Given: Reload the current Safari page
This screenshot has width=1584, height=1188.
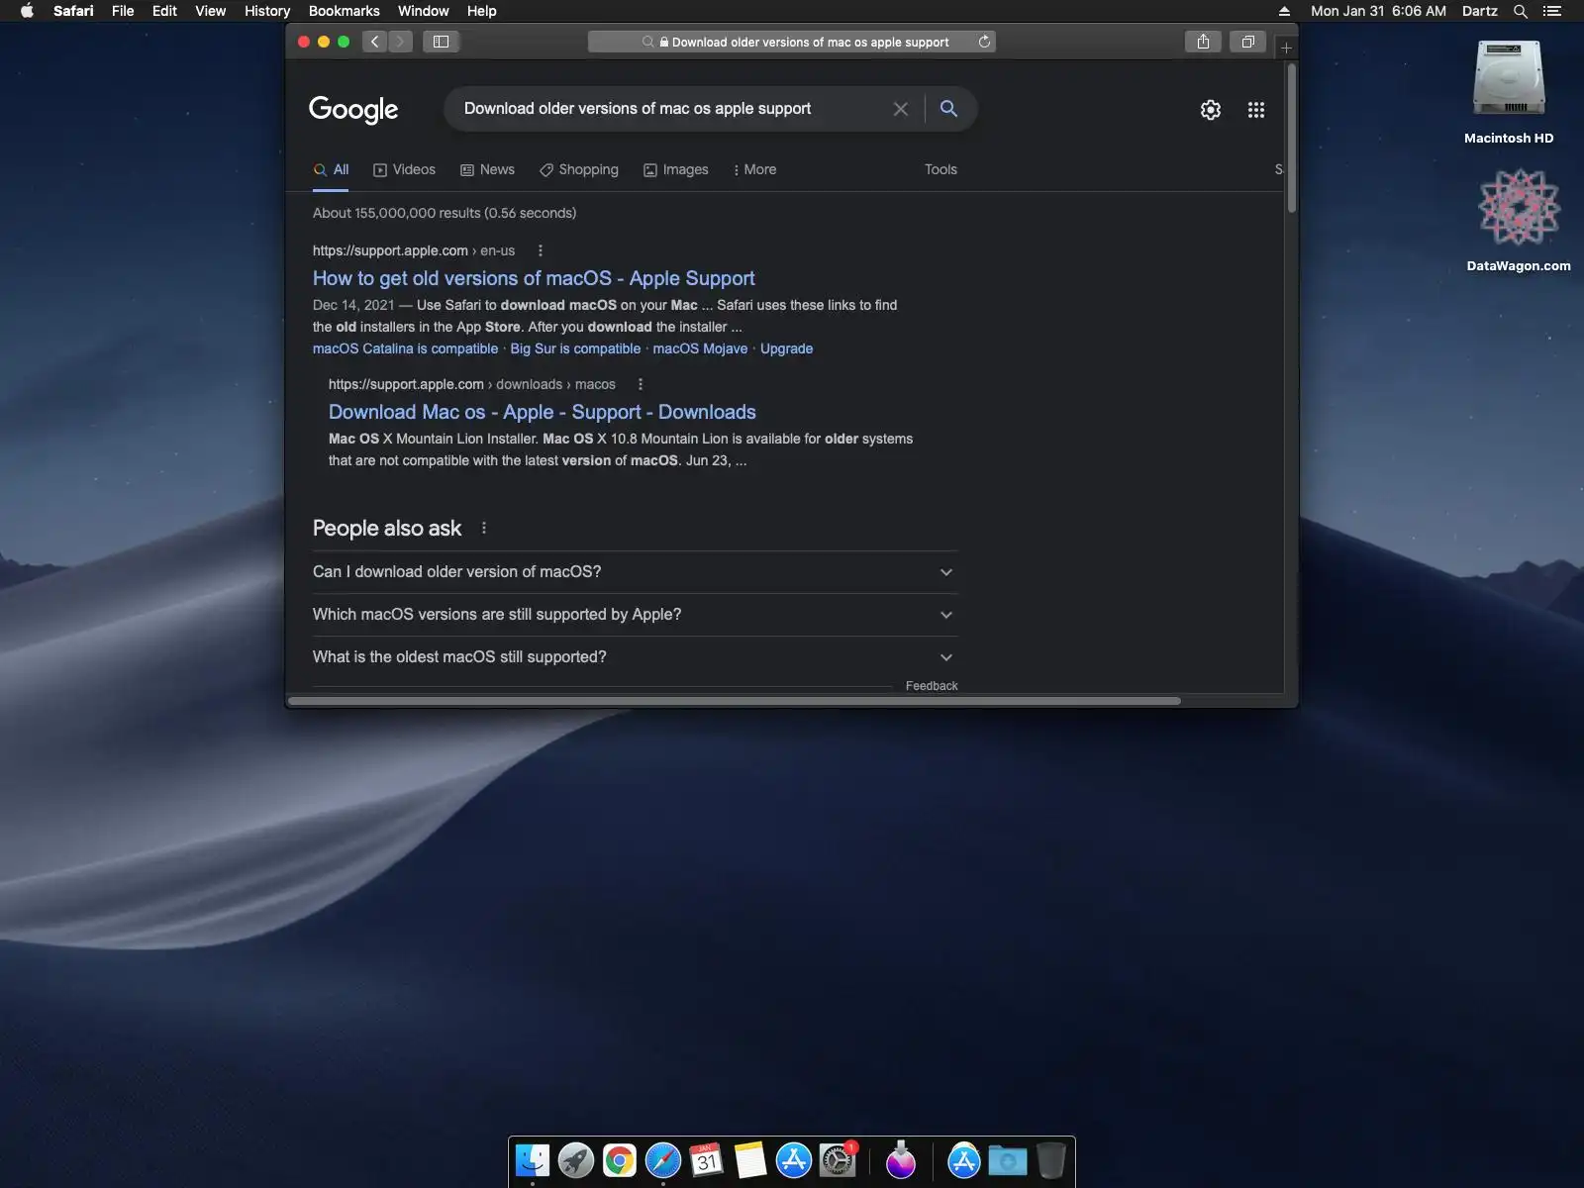Looking at the screenshot, I should click(984, 42).
